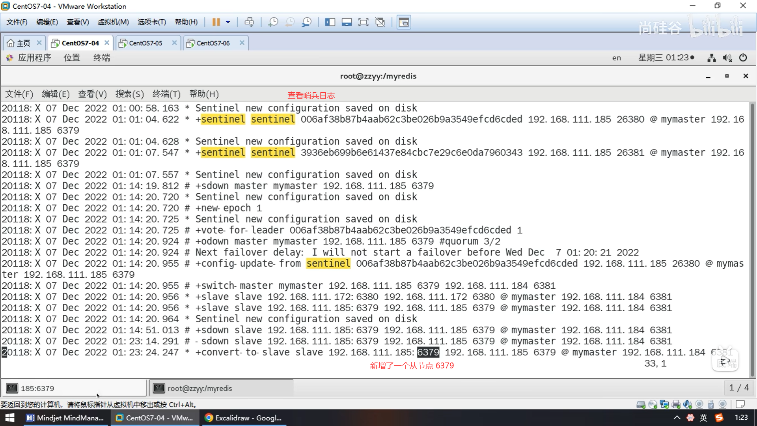
Task: Open the 虚拟机(M) menu
Action: point(113,22)
